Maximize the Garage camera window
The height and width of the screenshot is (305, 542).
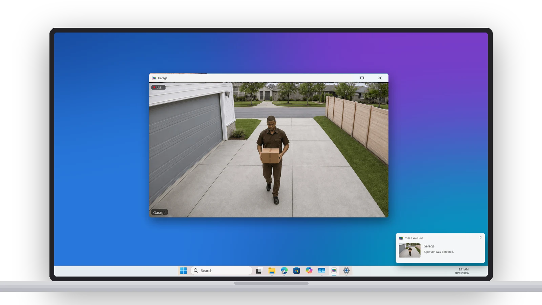[362, 78]
